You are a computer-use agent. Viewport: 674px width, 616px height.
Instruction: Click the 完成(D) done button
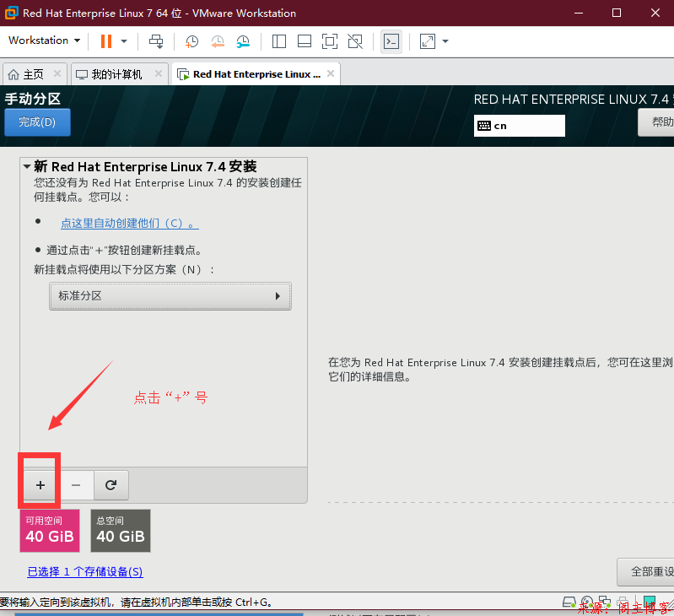[37, 122]
